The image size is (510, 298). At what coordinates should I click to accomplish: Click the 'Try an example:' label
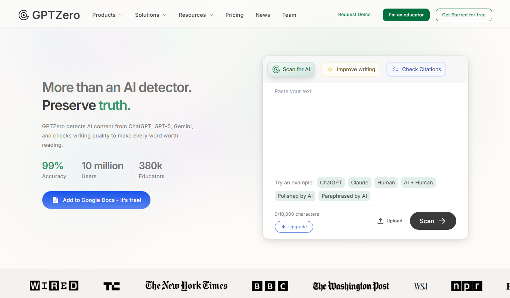tap(294, 183)
